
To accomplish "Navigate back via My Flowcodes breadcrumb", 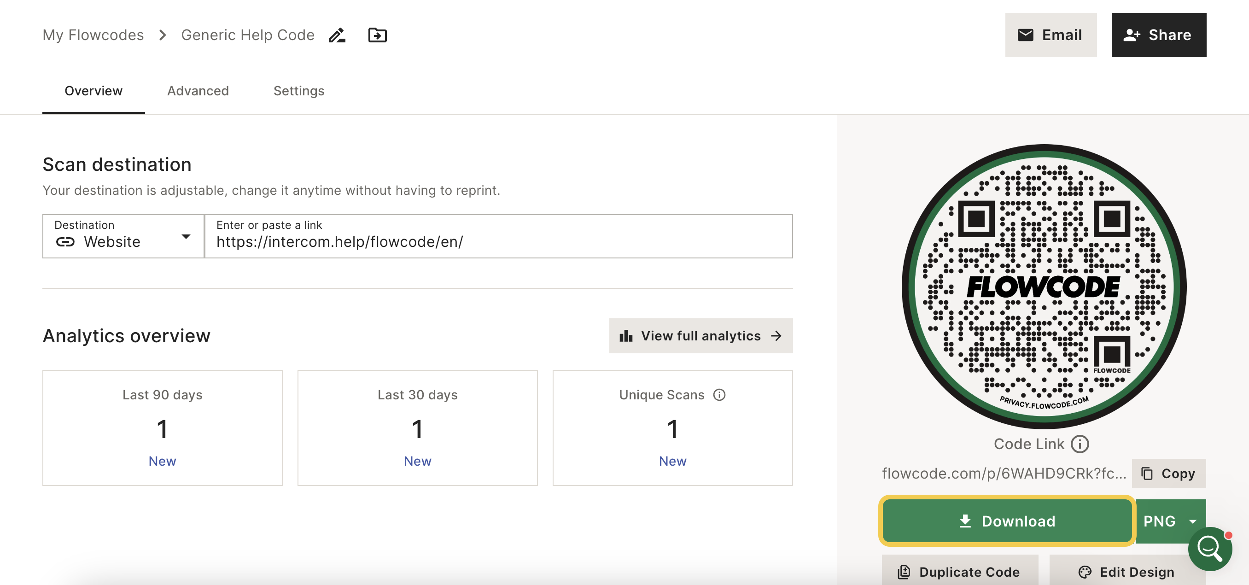I will coord(93,35).
